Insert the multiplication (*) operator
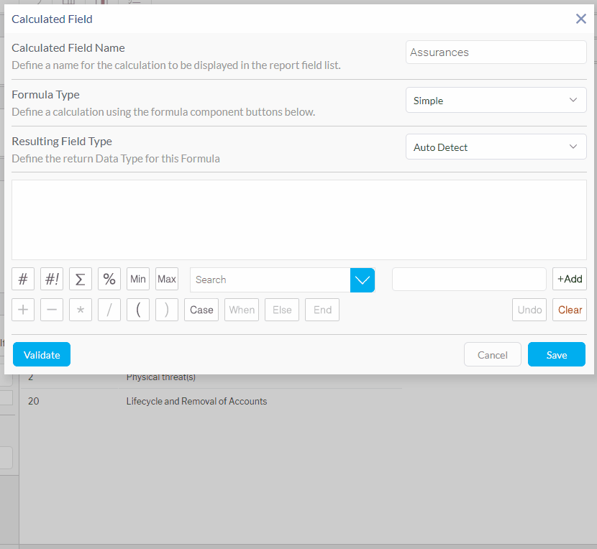This screenshot has width=597, height=549. (80, 310)
